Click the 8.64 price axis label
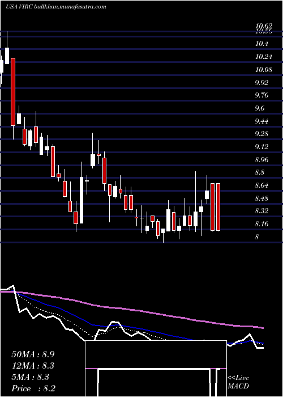Image resolution: width=283 pixels, height=397 pixels. [x=261, y=185]
